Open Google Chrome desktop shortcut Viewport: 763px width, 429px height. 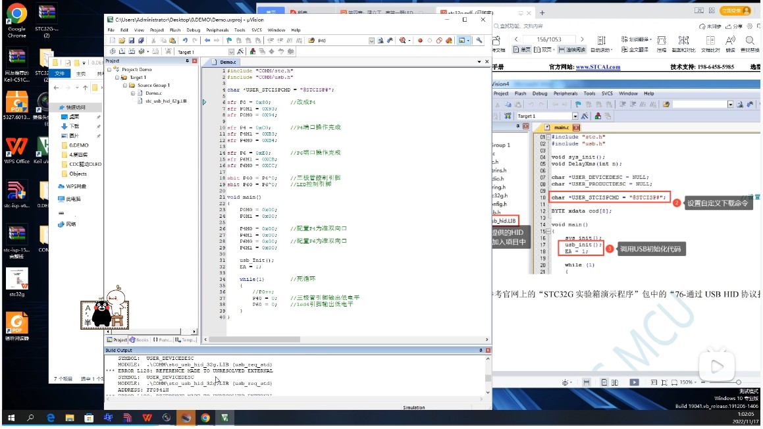click(16, 21)
